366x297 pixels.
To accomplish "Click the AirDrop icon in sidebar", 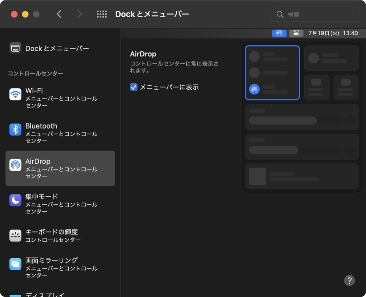I will coord(15,165).
